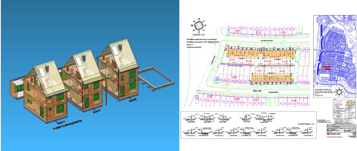This screenshot has height=151, width=357.
Task: Select the orange house row above the BLOCK 2 label
Action: pyautogui.click(x=279, y=53)
